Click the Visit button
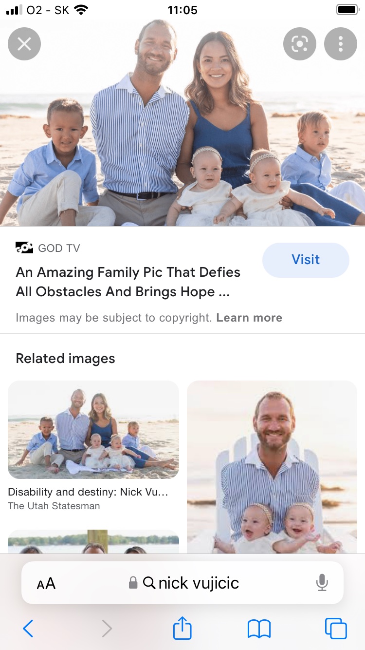 pos(306,260)
